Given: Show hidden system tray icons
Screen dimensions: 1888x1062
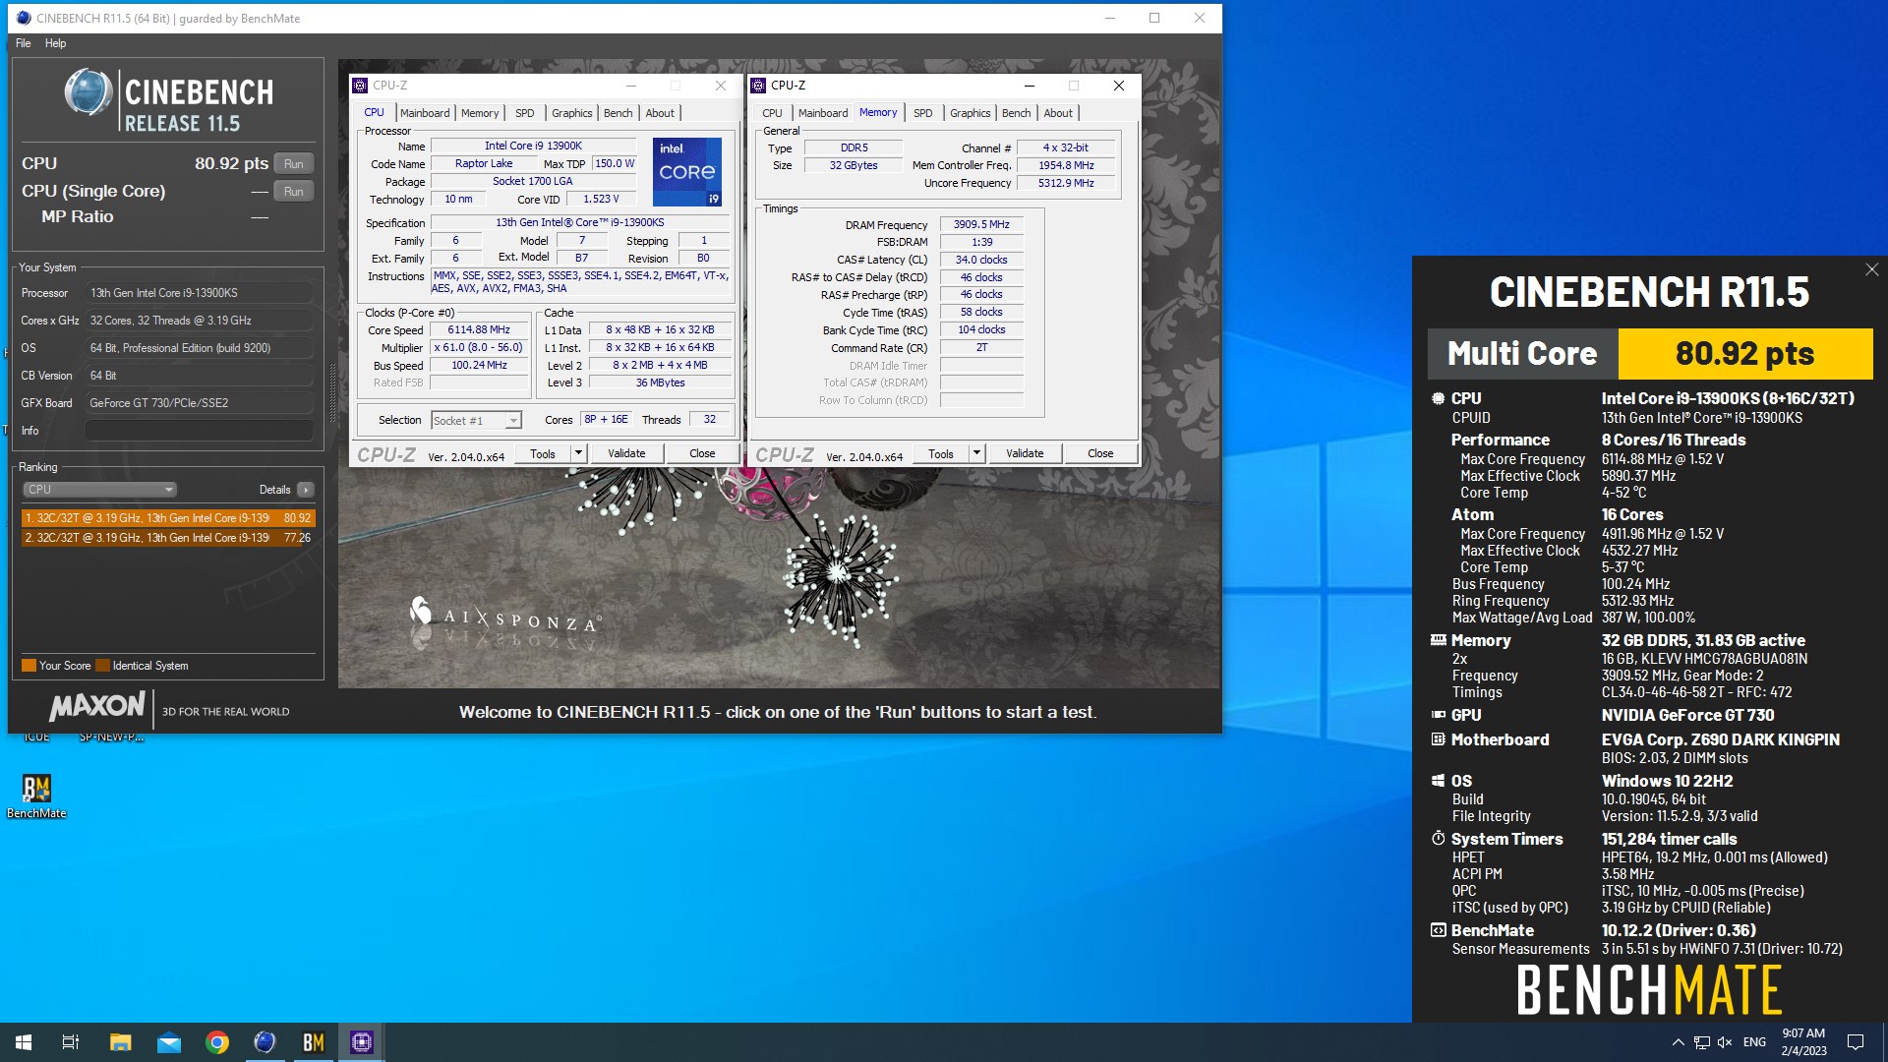Looking at the screenshot, I should [x=1678, y=1042].
